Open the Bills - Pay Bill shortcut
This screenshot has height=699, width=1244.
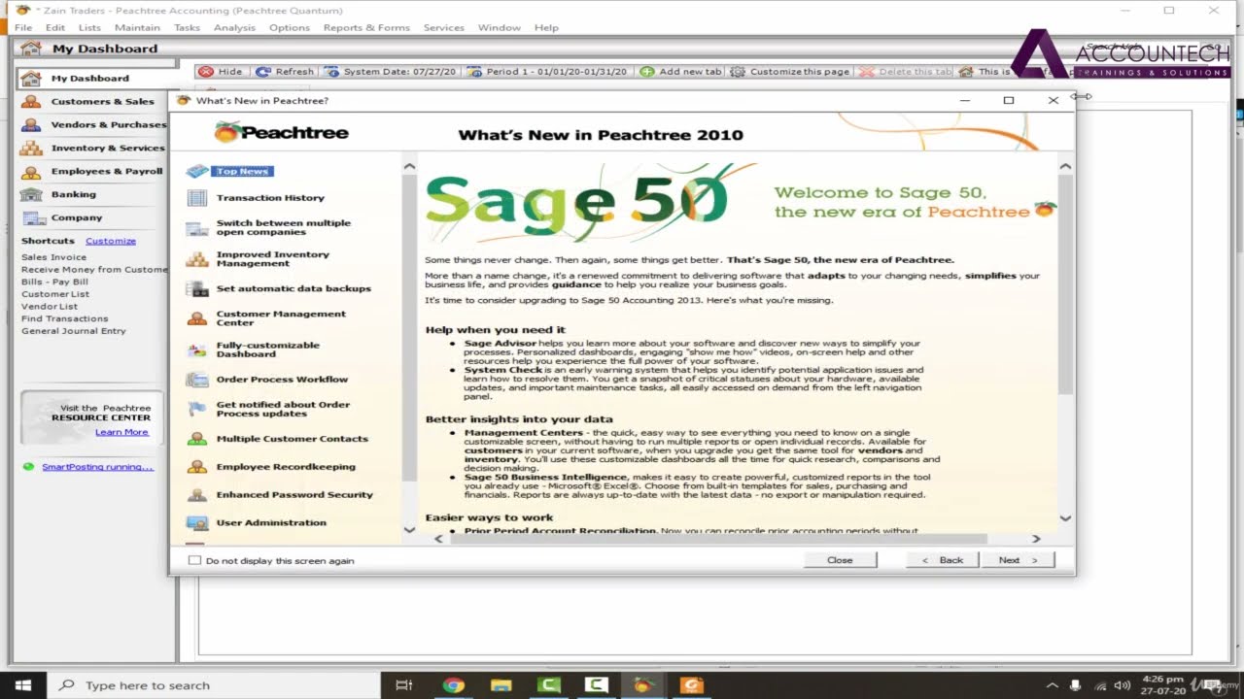54,282
